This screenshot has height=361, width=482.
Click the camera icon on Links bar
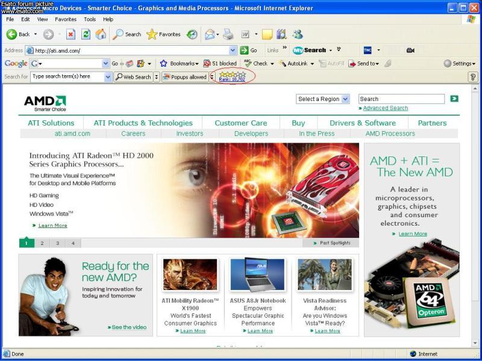[410, 51]
